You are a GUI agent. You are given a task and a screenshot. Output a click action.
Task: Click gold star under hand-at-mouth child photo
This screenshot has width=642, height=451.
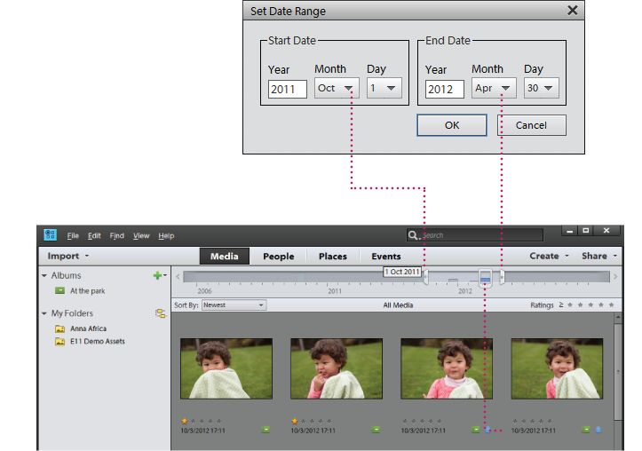coord(295,421)
